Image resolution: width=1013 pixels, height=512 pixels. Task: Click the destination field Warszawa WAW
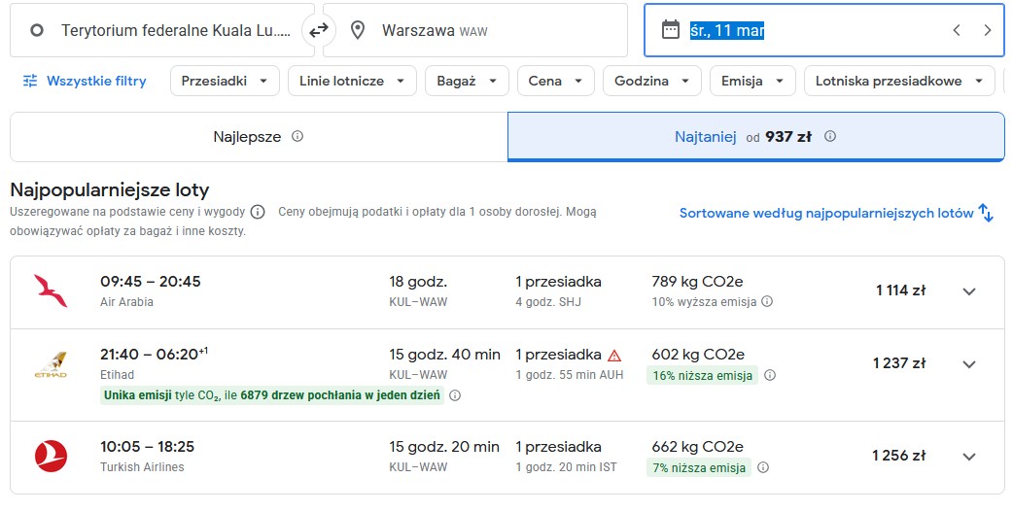click(474, 30)
